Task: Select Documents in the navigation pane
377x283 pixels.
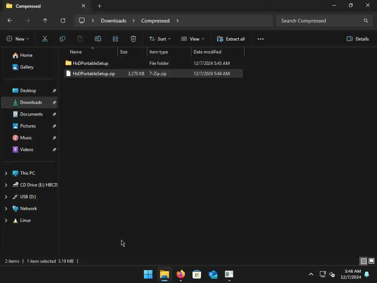Action: [x=29, y=114]
